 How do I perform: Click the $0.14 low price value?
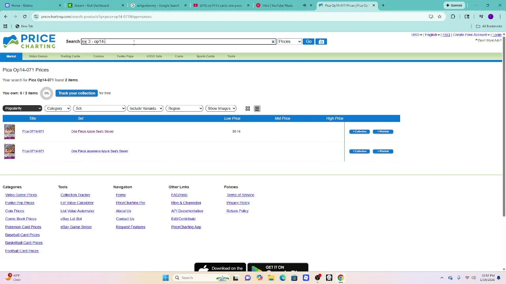(236, 131)
